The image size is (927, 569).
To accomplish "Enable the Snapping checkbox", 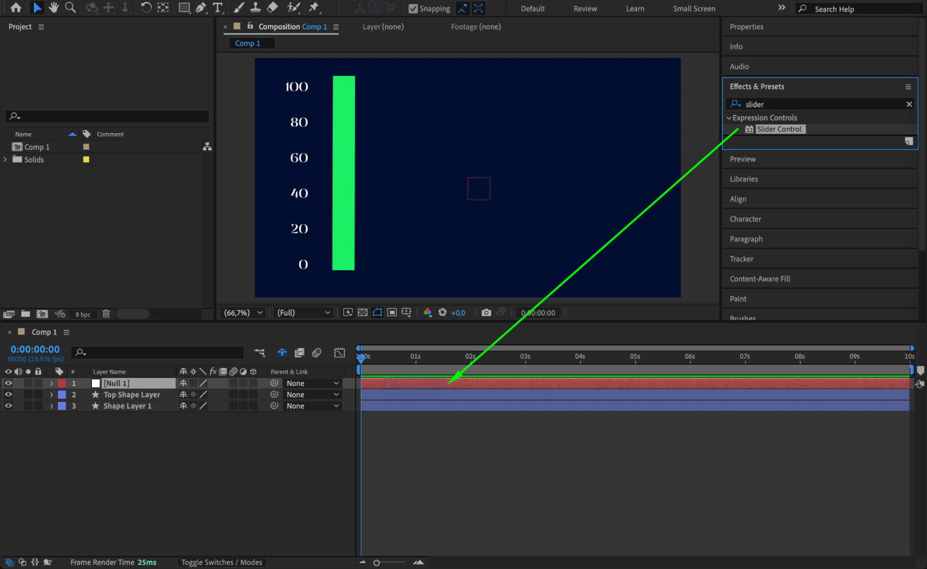I will point(413,8).
